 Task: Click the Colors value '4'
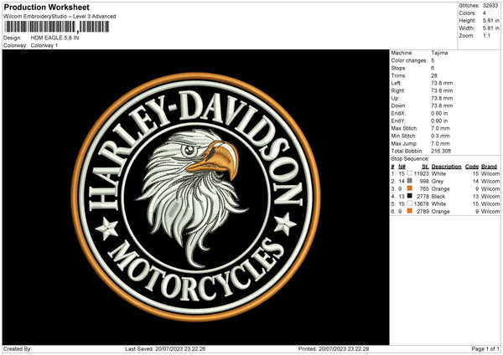(x=484, y=13)
